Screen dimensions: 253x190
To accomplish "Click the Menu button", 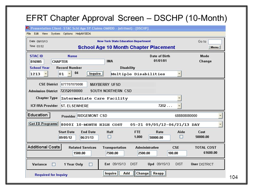I will coord(215,47).
